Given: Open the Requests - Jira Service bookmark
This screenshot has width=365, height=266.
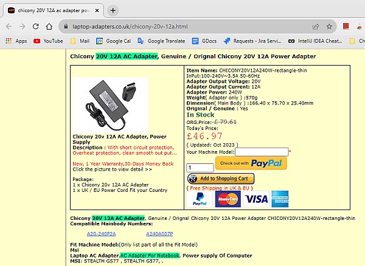Looking at the screenshot, I should point(252,41).
